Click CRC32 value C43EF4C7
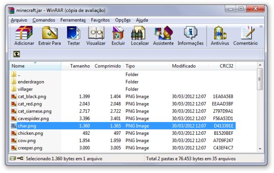 tap(223, 148)
